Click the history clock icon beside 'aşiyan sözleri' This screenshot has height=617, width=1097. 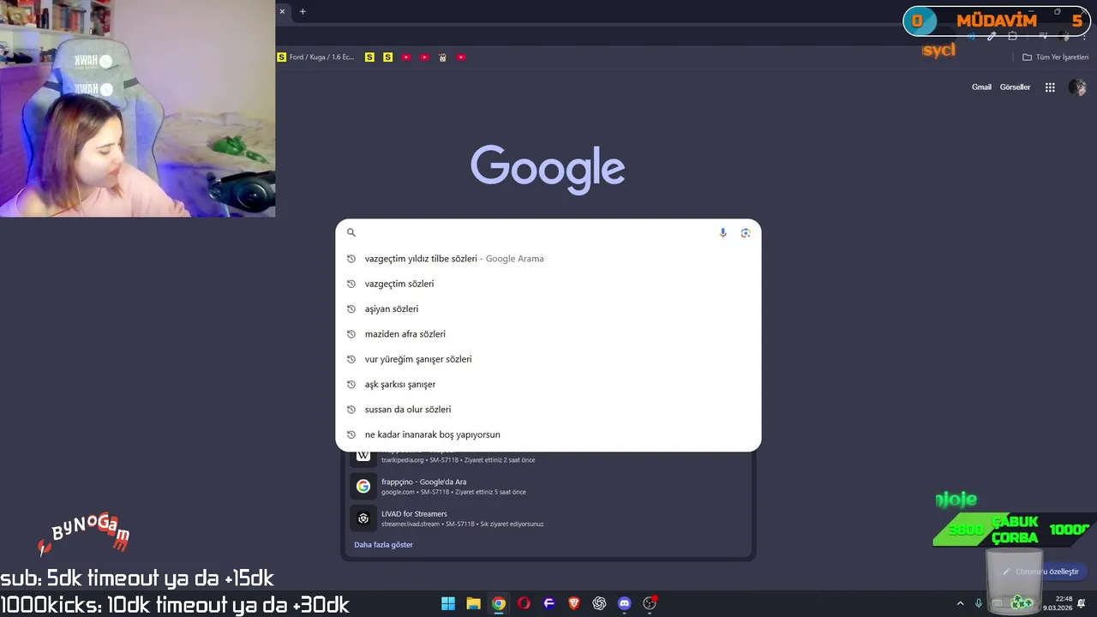pos(351,308)
